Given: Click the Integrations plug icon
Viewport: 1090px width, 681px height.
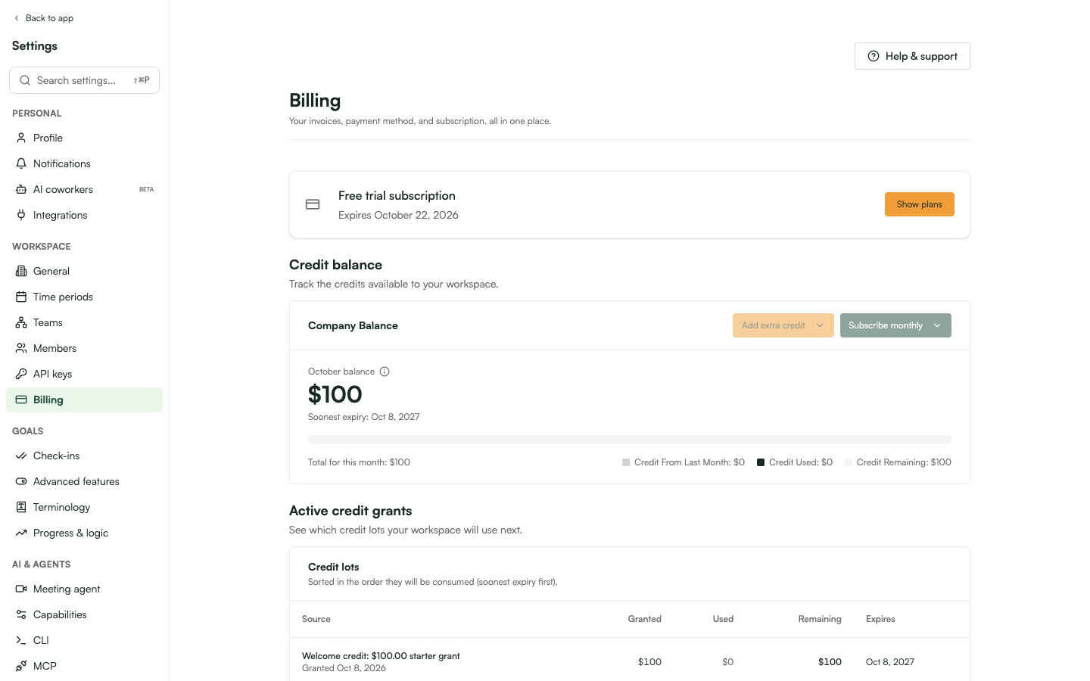Looking at the screenshot, I should (x=21, y=215).
